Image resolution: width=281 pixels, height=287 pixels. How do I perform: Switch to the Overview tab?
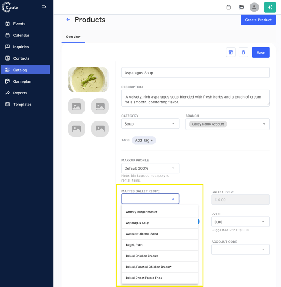[73, 37]
